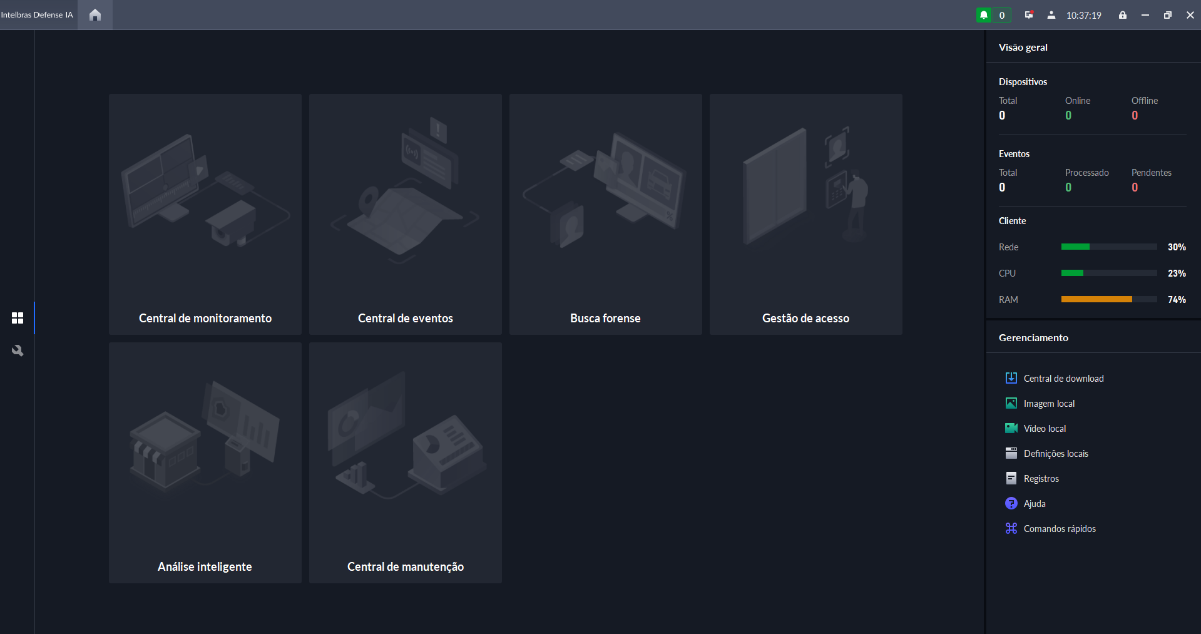Open Análise inteligente module
1201x634 pixels.
pos(205,463)
